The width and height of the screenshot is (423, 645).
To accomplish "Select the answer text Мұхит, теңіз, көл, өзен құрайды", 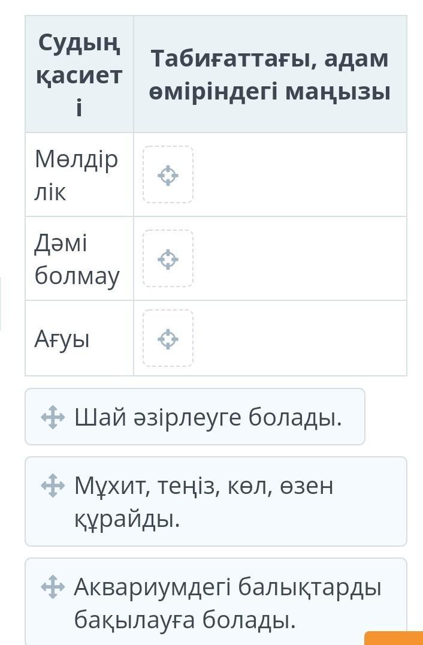I will coord(204,502).
